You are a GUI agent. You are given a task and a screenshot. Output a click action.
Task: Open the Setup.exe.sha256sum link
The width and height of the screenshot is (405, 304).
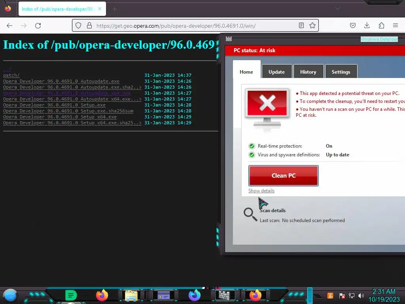point(68,111)
